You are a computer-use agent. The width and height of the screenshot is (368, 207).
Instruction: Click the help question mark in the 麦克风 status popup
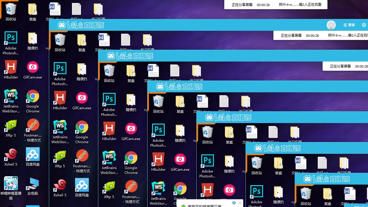tap(234, 203)
